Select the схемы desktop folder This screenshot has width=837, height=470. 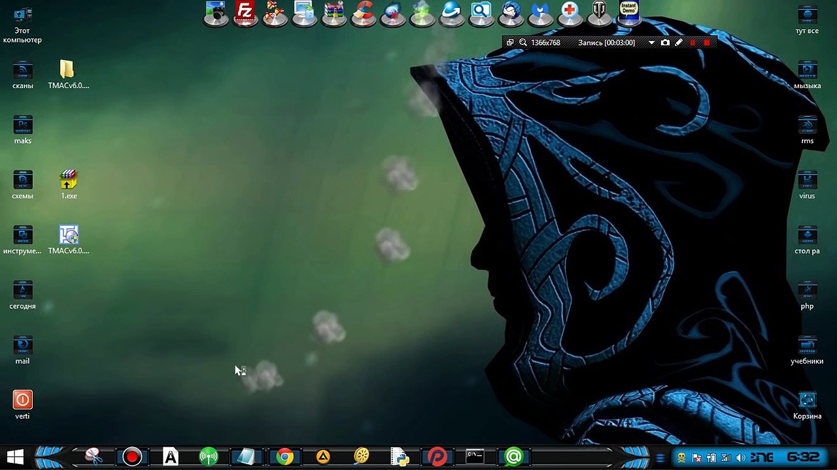pyautogui.click(x=22, y=185)
